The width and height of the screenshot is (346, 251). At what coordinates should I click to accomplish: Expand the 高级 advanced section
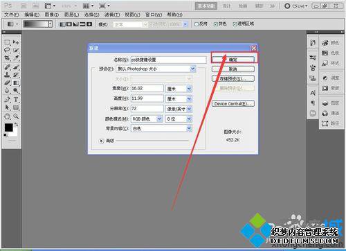pos(101,141)
